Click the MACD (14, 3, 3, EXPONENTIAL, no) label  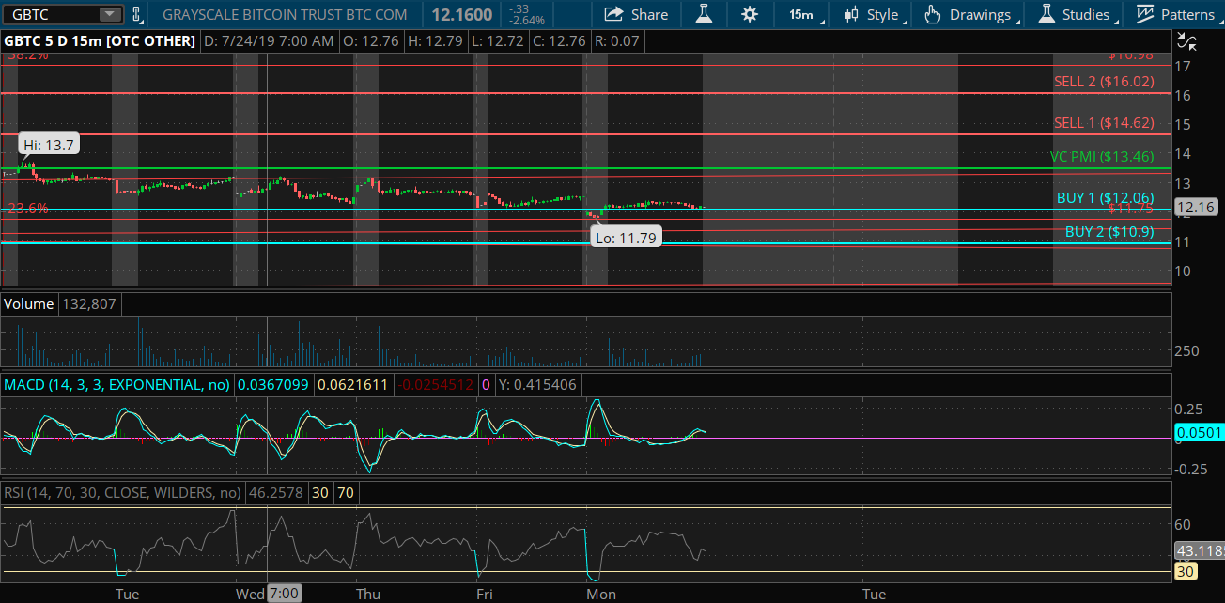click(x=117, y=384)
